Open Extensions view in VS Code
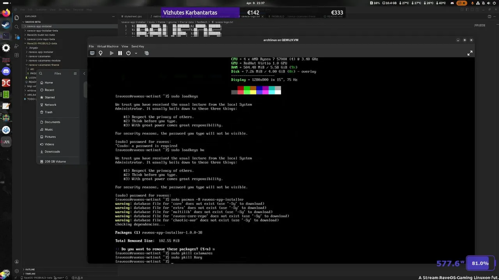 tap(16, 55)
